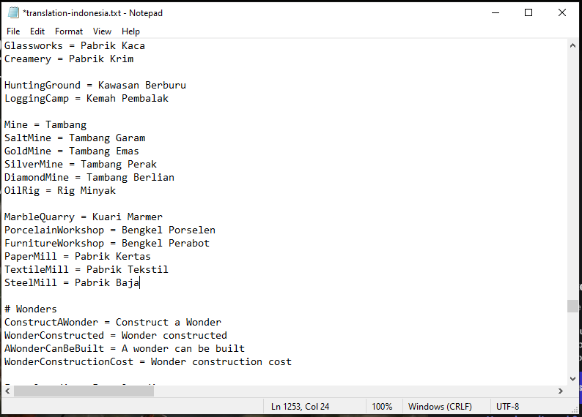Click the 'Ln 1253, Col 24' status indicator
The image size is (582, 417).
click(300, 407)
